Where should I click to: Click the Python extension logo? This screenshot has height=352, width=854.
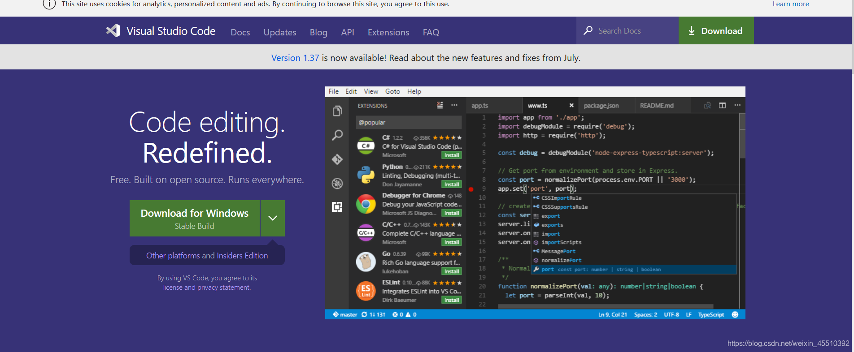(366, 175)
